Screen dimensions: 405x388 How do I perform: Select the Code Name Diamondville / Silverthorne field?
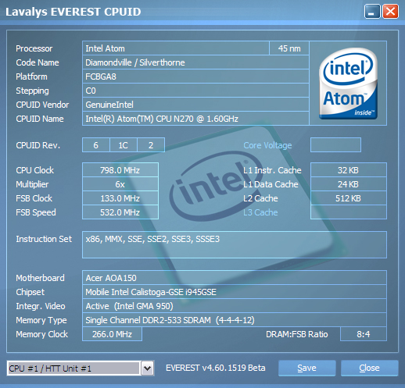pyautogui.click(x=195, y=62)
